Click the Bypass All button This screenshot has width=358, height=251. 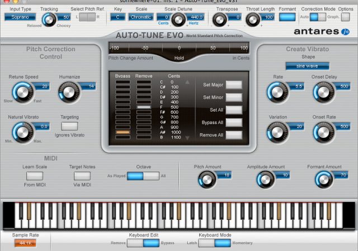click(x=234, y=123)
